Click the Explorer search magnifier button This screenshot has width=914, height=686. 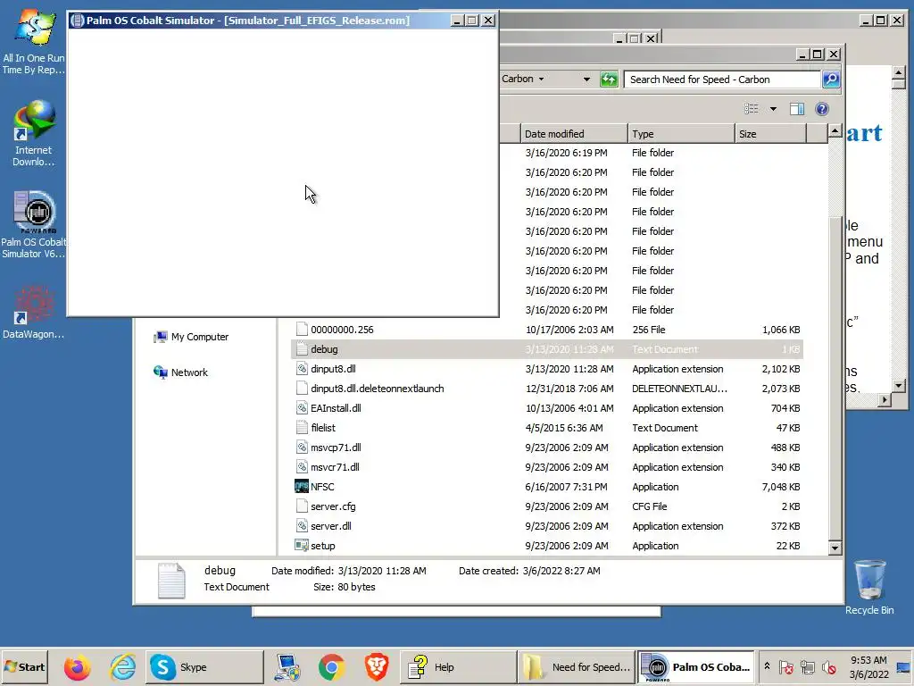pyautogui.click(x=831, y=79)
